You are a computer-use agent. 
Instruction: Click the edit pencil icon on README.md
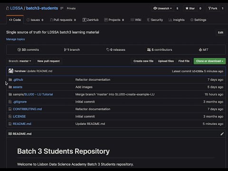coord(222,134)
